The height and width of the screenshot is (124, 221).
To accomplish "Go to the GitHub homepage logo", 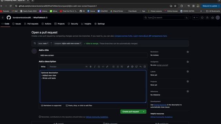I will [x=9, y=18].
